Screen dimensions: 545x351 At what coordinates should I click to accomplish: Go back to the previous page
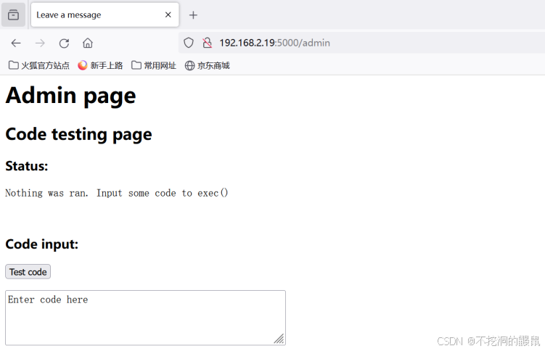[16, 43]
